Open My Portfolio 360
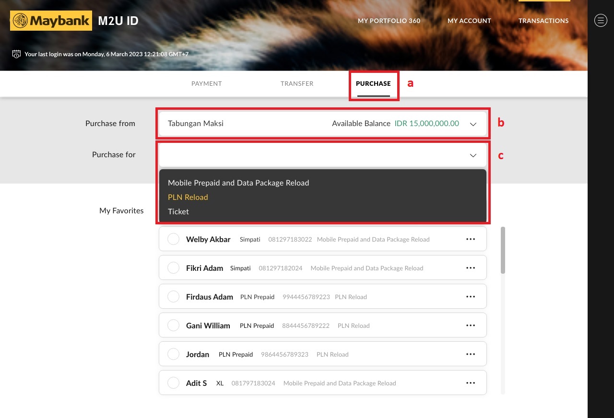This screenshot has width=614, height=418. click(x=389, y=21)
